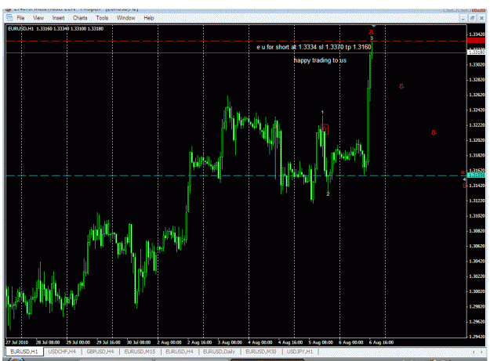Click the '5 Aug 08:00' time label
The image size is (490, 361).
click(x=321, y=342)
